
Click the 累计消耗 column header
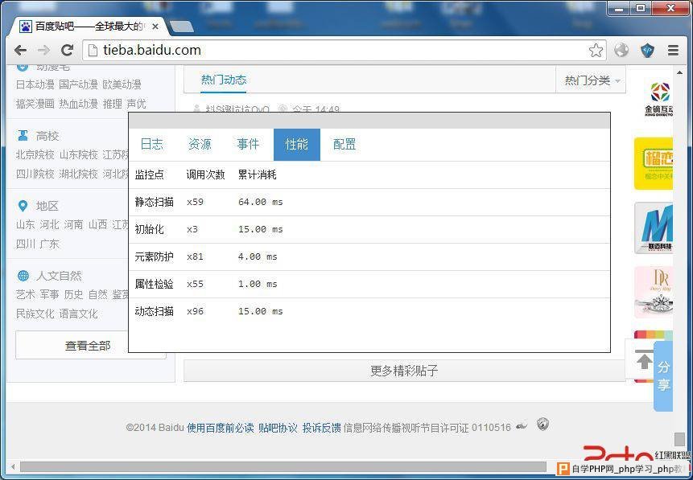258,174
